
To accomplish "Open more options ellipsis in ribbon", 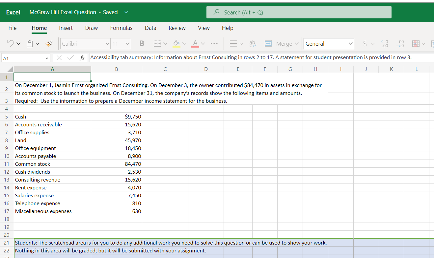I will point(213,44).
